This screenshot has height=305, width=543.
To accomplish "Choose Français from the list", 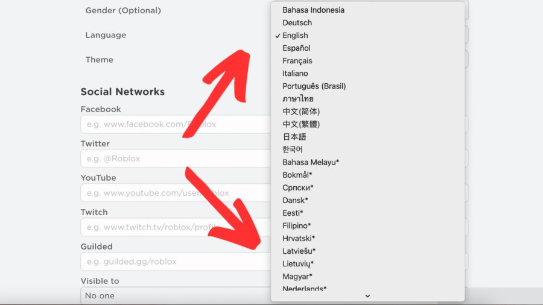I will pos(297,61).
